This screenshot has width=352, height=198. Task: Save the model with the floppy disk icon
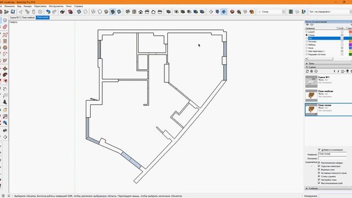point(13,12)
